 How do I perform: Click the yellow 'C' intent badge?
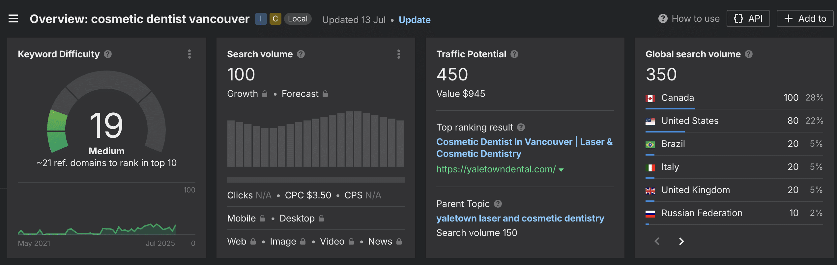(x=275, y=19)
